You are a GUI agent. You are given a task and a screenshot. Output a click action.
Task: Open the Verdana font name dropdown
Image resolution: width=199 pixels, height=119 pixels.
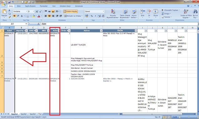[x=27, y=12]
